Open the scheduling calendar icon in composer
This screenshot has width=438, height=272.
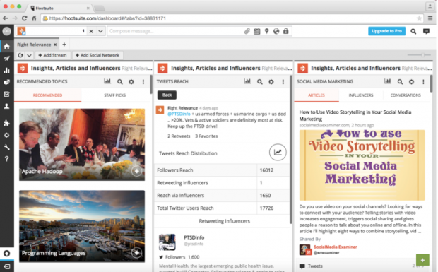pos(256,31)
